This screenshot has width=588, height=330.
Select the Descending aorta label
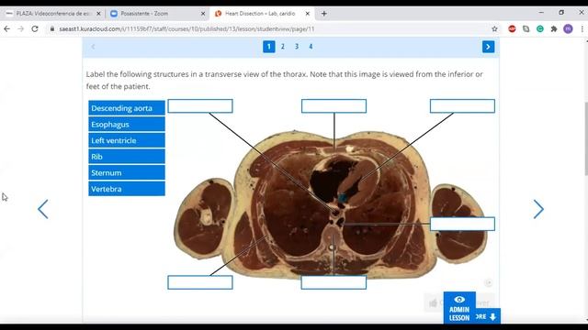127,108
